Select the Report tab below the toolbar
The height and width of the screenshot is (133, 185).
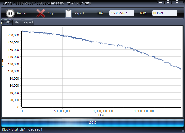pyautogui.click(x=28, y=22)
